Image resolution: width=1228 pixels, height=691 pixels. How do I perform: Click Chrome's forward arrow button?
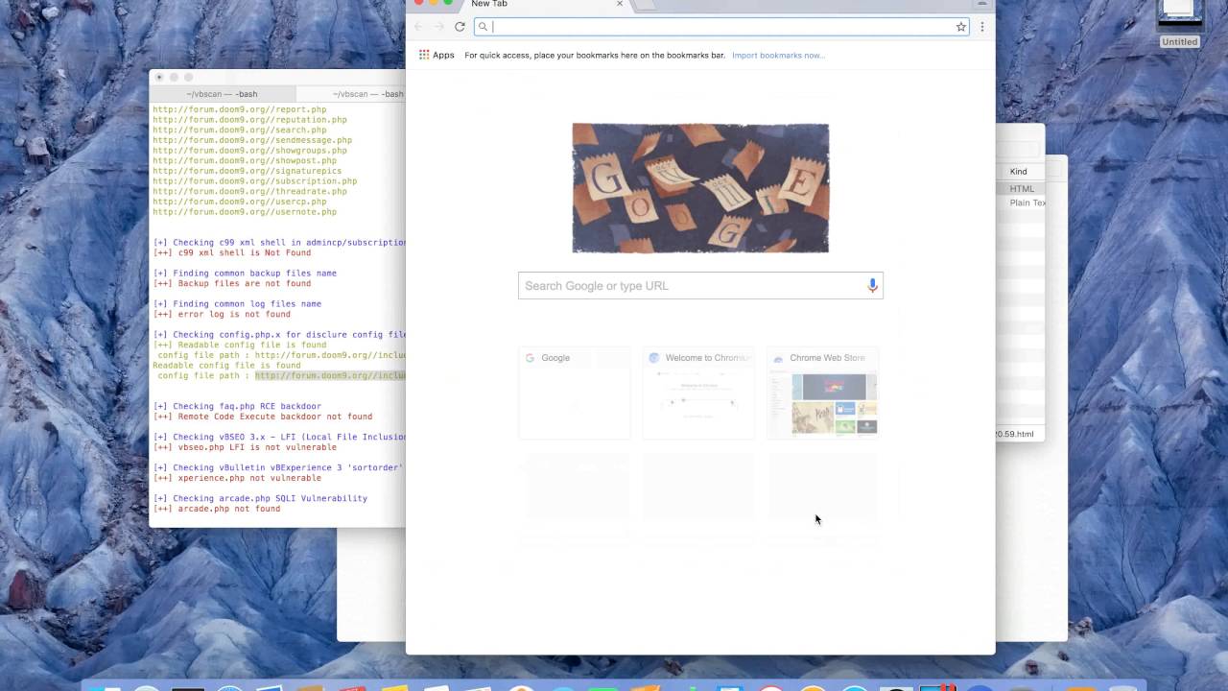tap(438, 27)
